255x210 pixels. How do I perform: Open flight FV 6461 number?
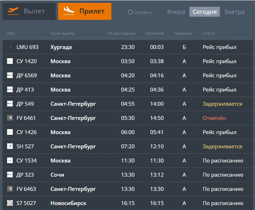click(x=26, y=118)
